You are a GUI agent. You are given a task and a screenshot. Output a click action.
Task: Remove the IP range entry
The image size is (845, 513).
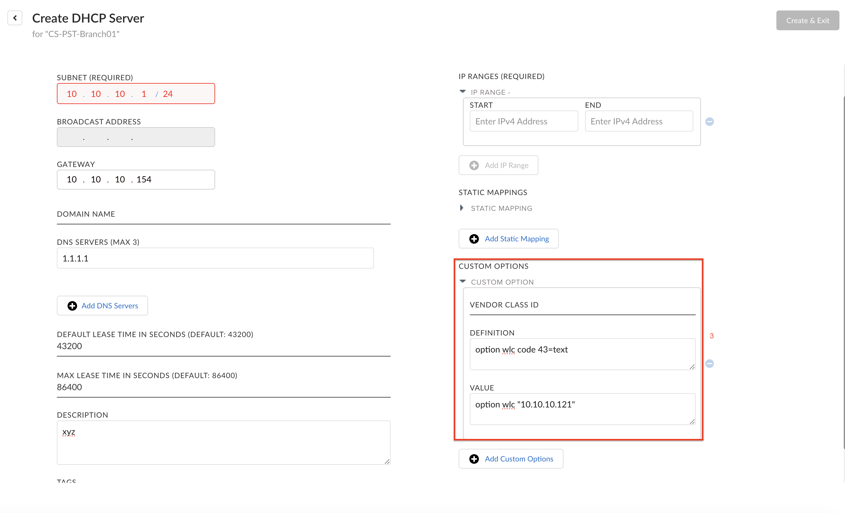(x=709, y=122)
